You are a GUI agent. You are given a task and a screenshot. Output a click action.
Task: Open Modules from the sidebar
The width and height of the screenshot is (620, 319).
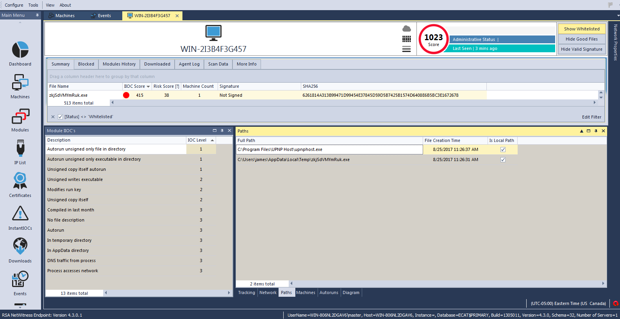point(20,117)
